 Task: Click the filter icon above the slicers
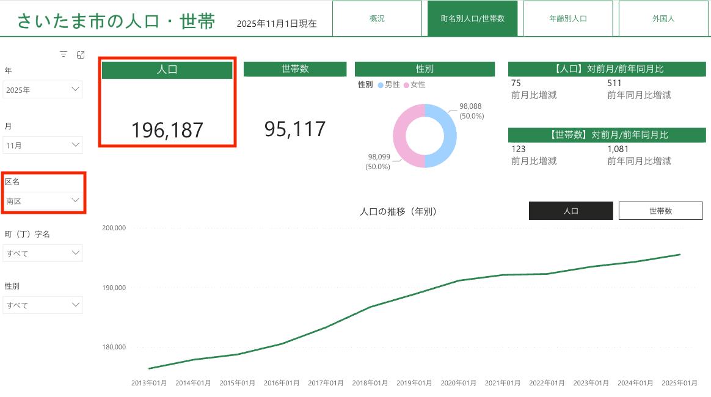pos(64,55)
